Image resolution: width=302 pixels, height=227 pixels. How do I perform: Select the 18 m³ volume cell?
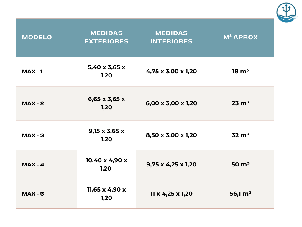point(240,72)
